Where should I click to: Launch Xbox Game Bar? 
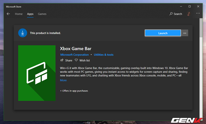pos(163,33)
